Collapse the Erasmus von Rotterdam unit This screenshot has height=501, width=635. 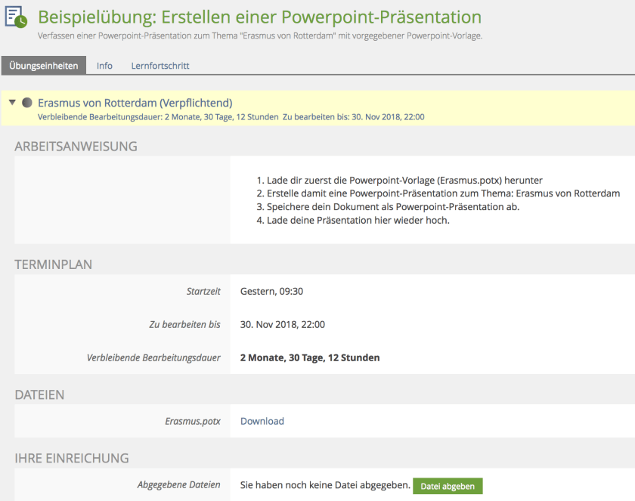tap(12, 102)
